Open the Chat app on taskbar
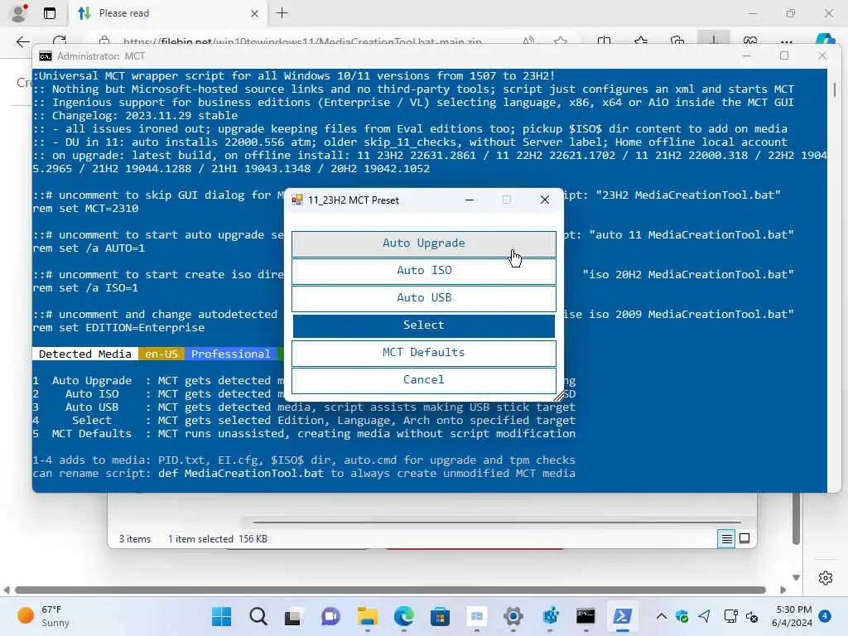This screenshot has width=848, height=636. point(330,616)
